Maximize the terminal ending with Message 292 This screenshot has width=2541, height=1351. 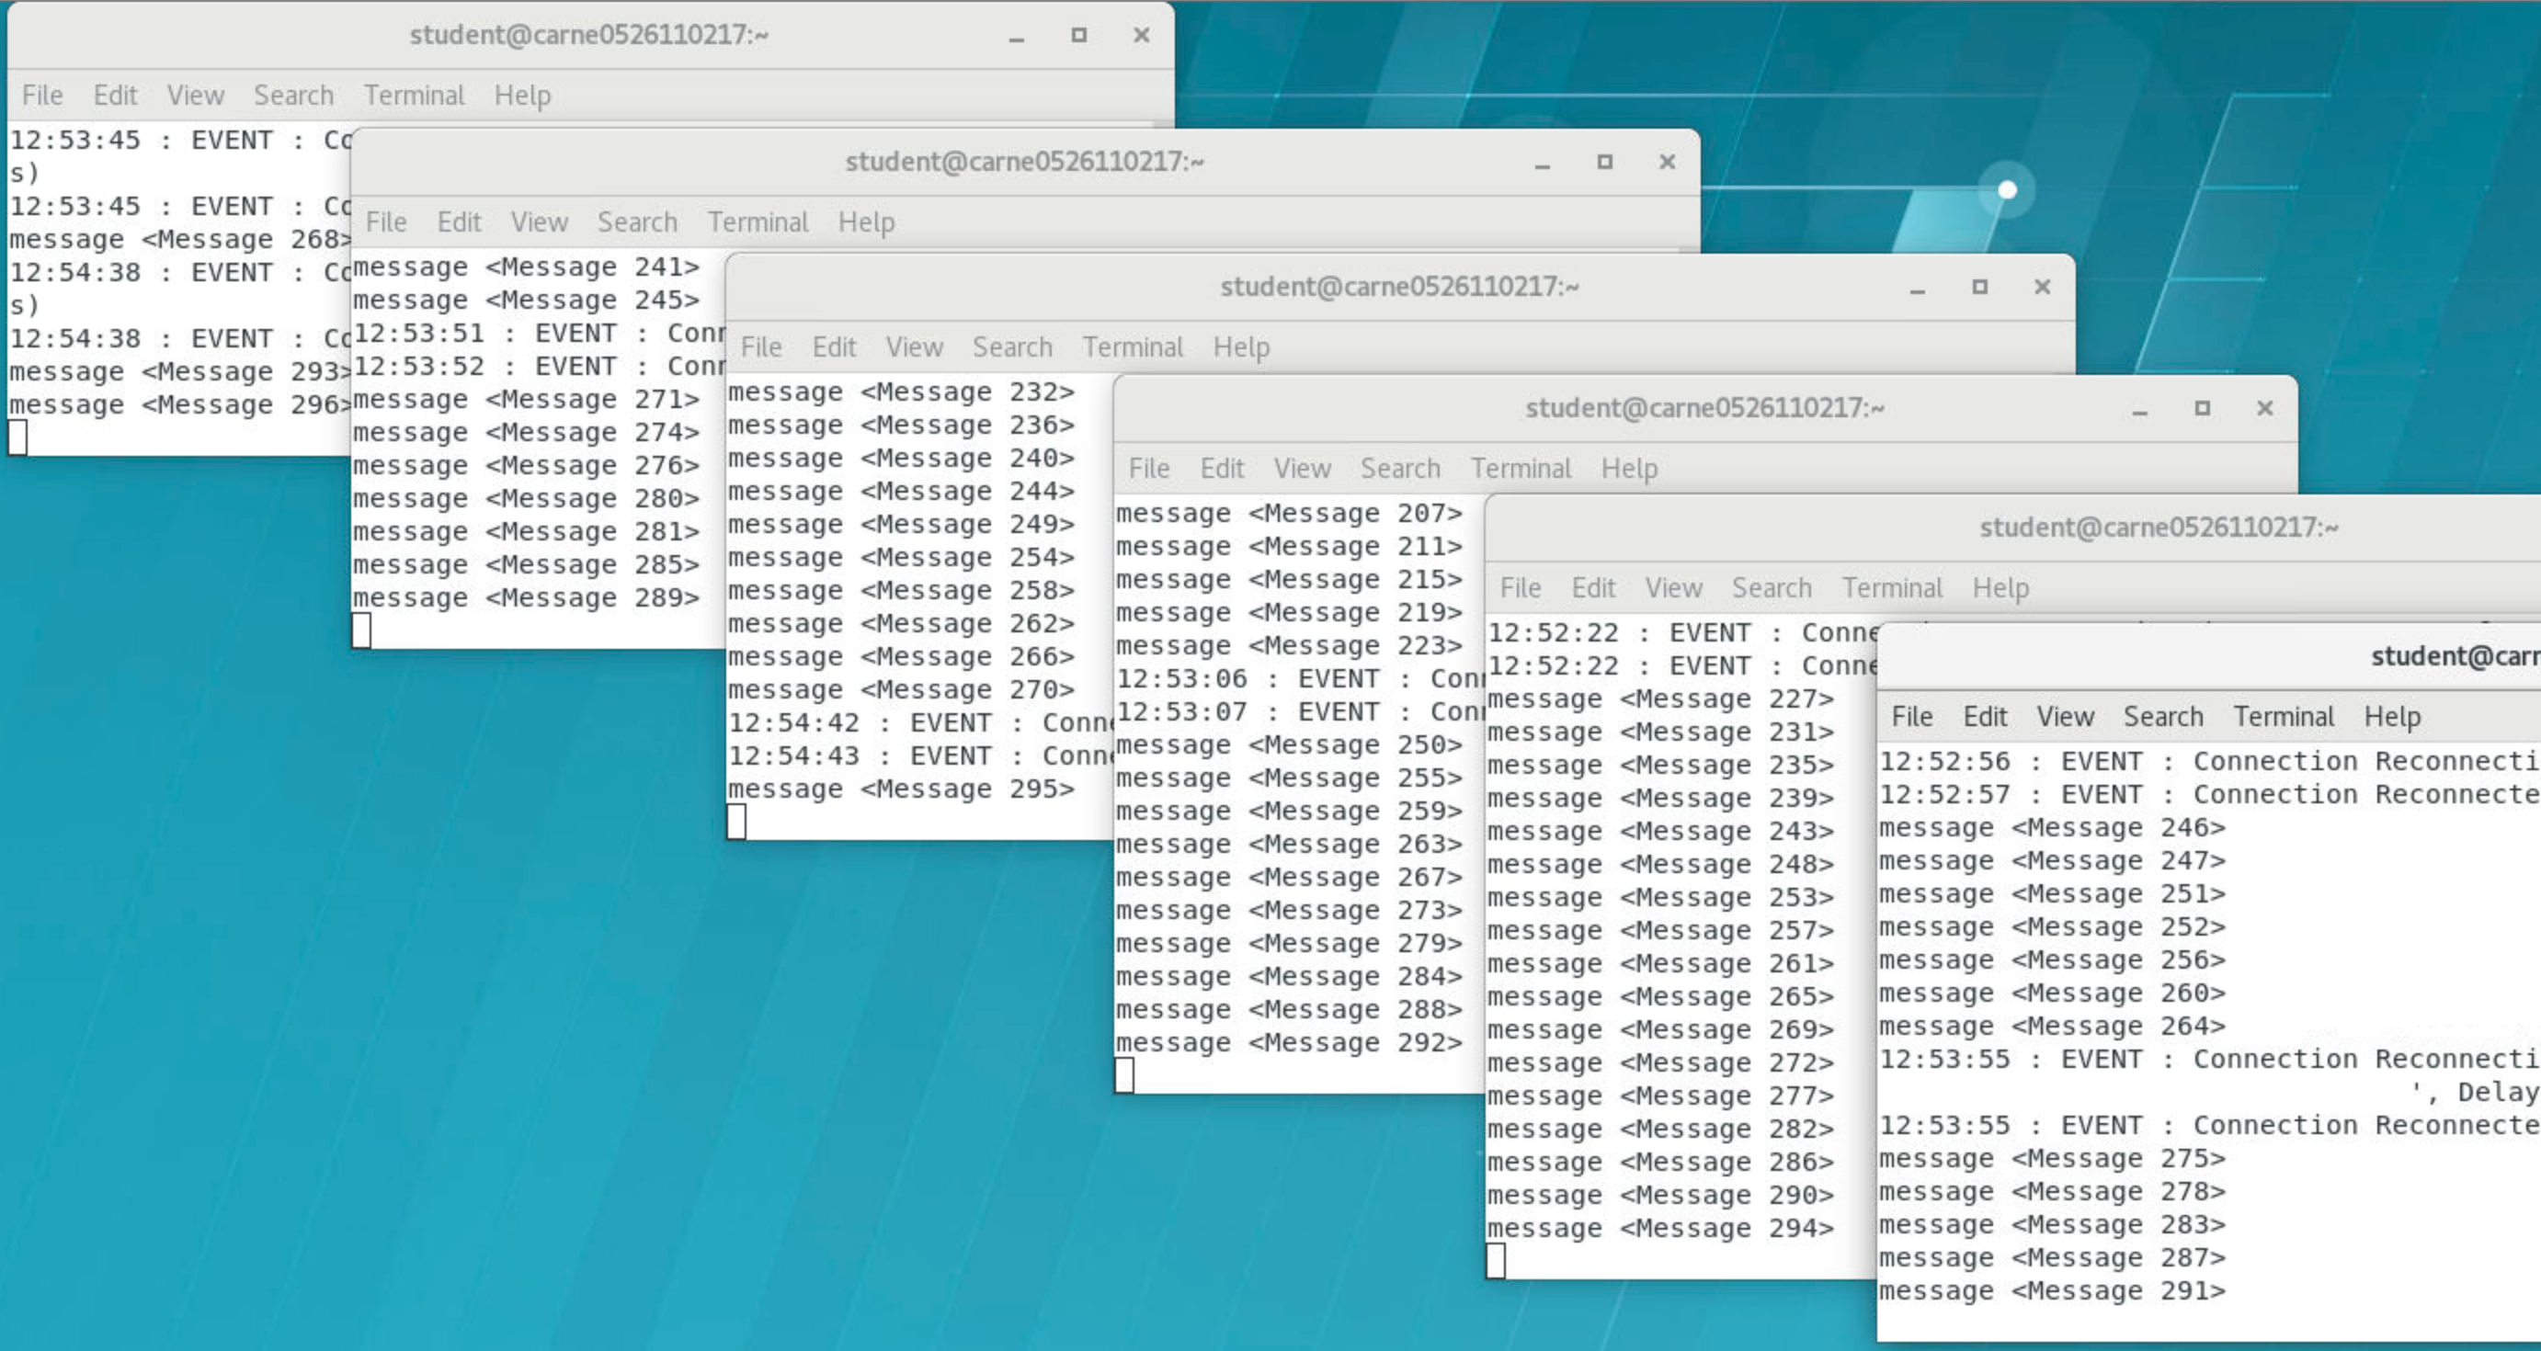coord(2203,408)
